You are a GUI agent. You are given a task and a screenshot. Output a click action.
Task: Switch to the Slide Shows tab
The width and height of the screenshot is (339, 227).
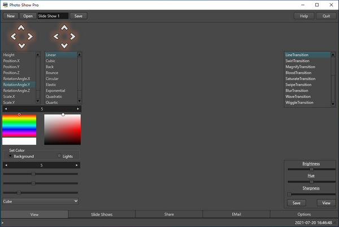[102, 215]
